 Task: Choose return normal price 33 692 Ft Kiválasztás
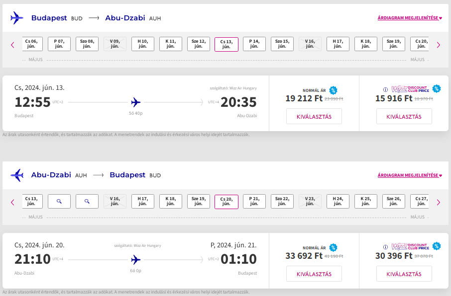pos(314,274)
